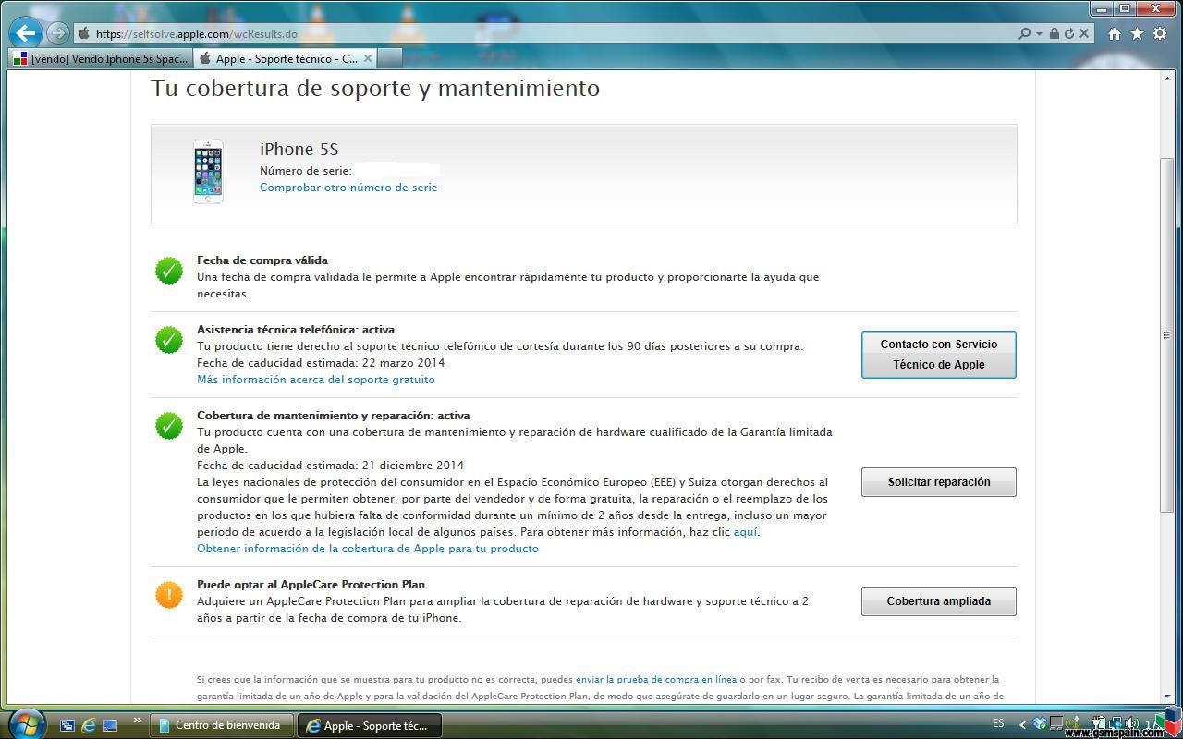Click the Solicitar reparación button
This screenshot has height=739, width=1183.
coord(939,482)
